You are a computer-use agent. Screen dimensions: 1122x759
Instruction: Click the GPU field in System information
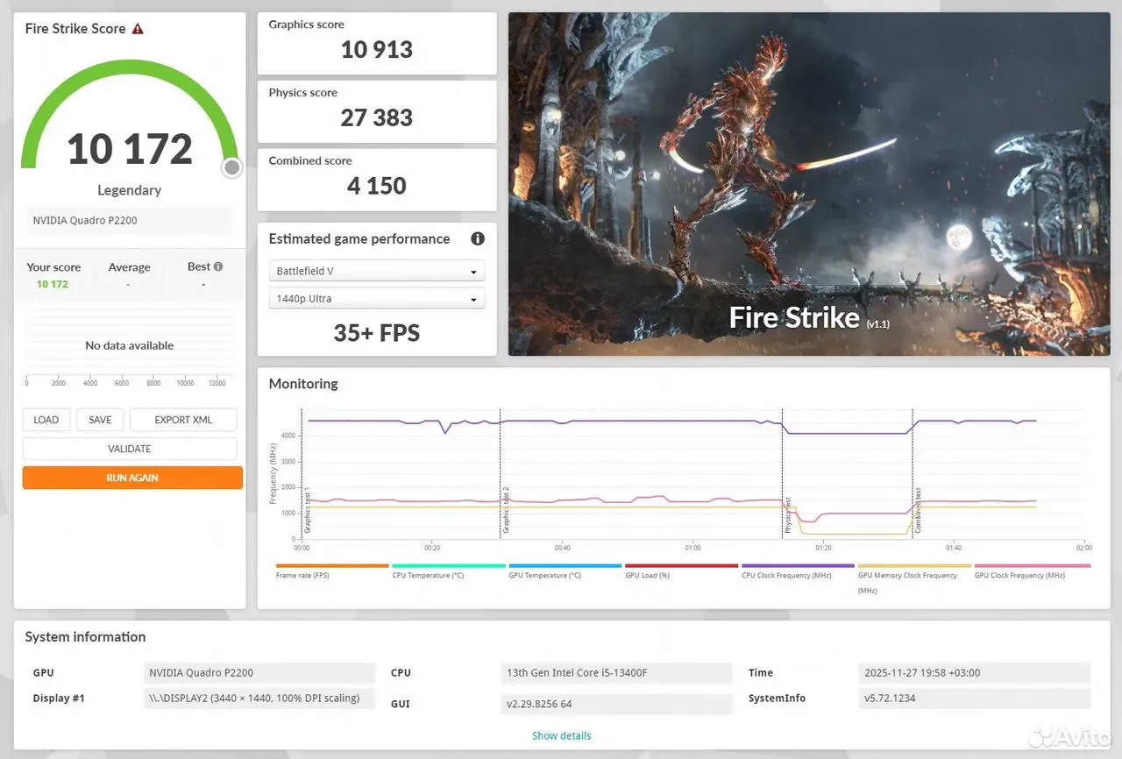click(x=259, y=673)
